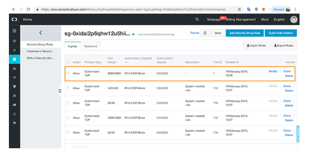Click the side panel collapse handle
310x156 pixels.
(x=60, y=91)
